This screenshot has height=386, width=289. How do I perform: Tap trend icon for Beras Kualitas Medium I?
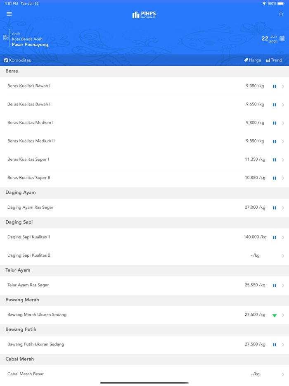click(x=275, y=123)
